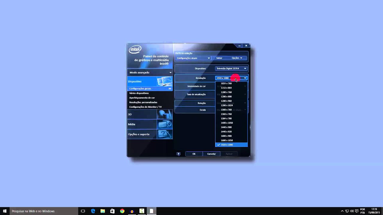Select checked 1920 x 1080 resolution
Screen dimensions: 383x215
pyautogui.click(x=231, y=145)
